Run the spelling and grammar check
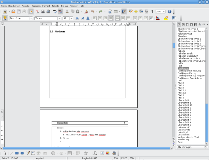Image resolution: width=209 pixels, height=160 pixels. [55, 11]
